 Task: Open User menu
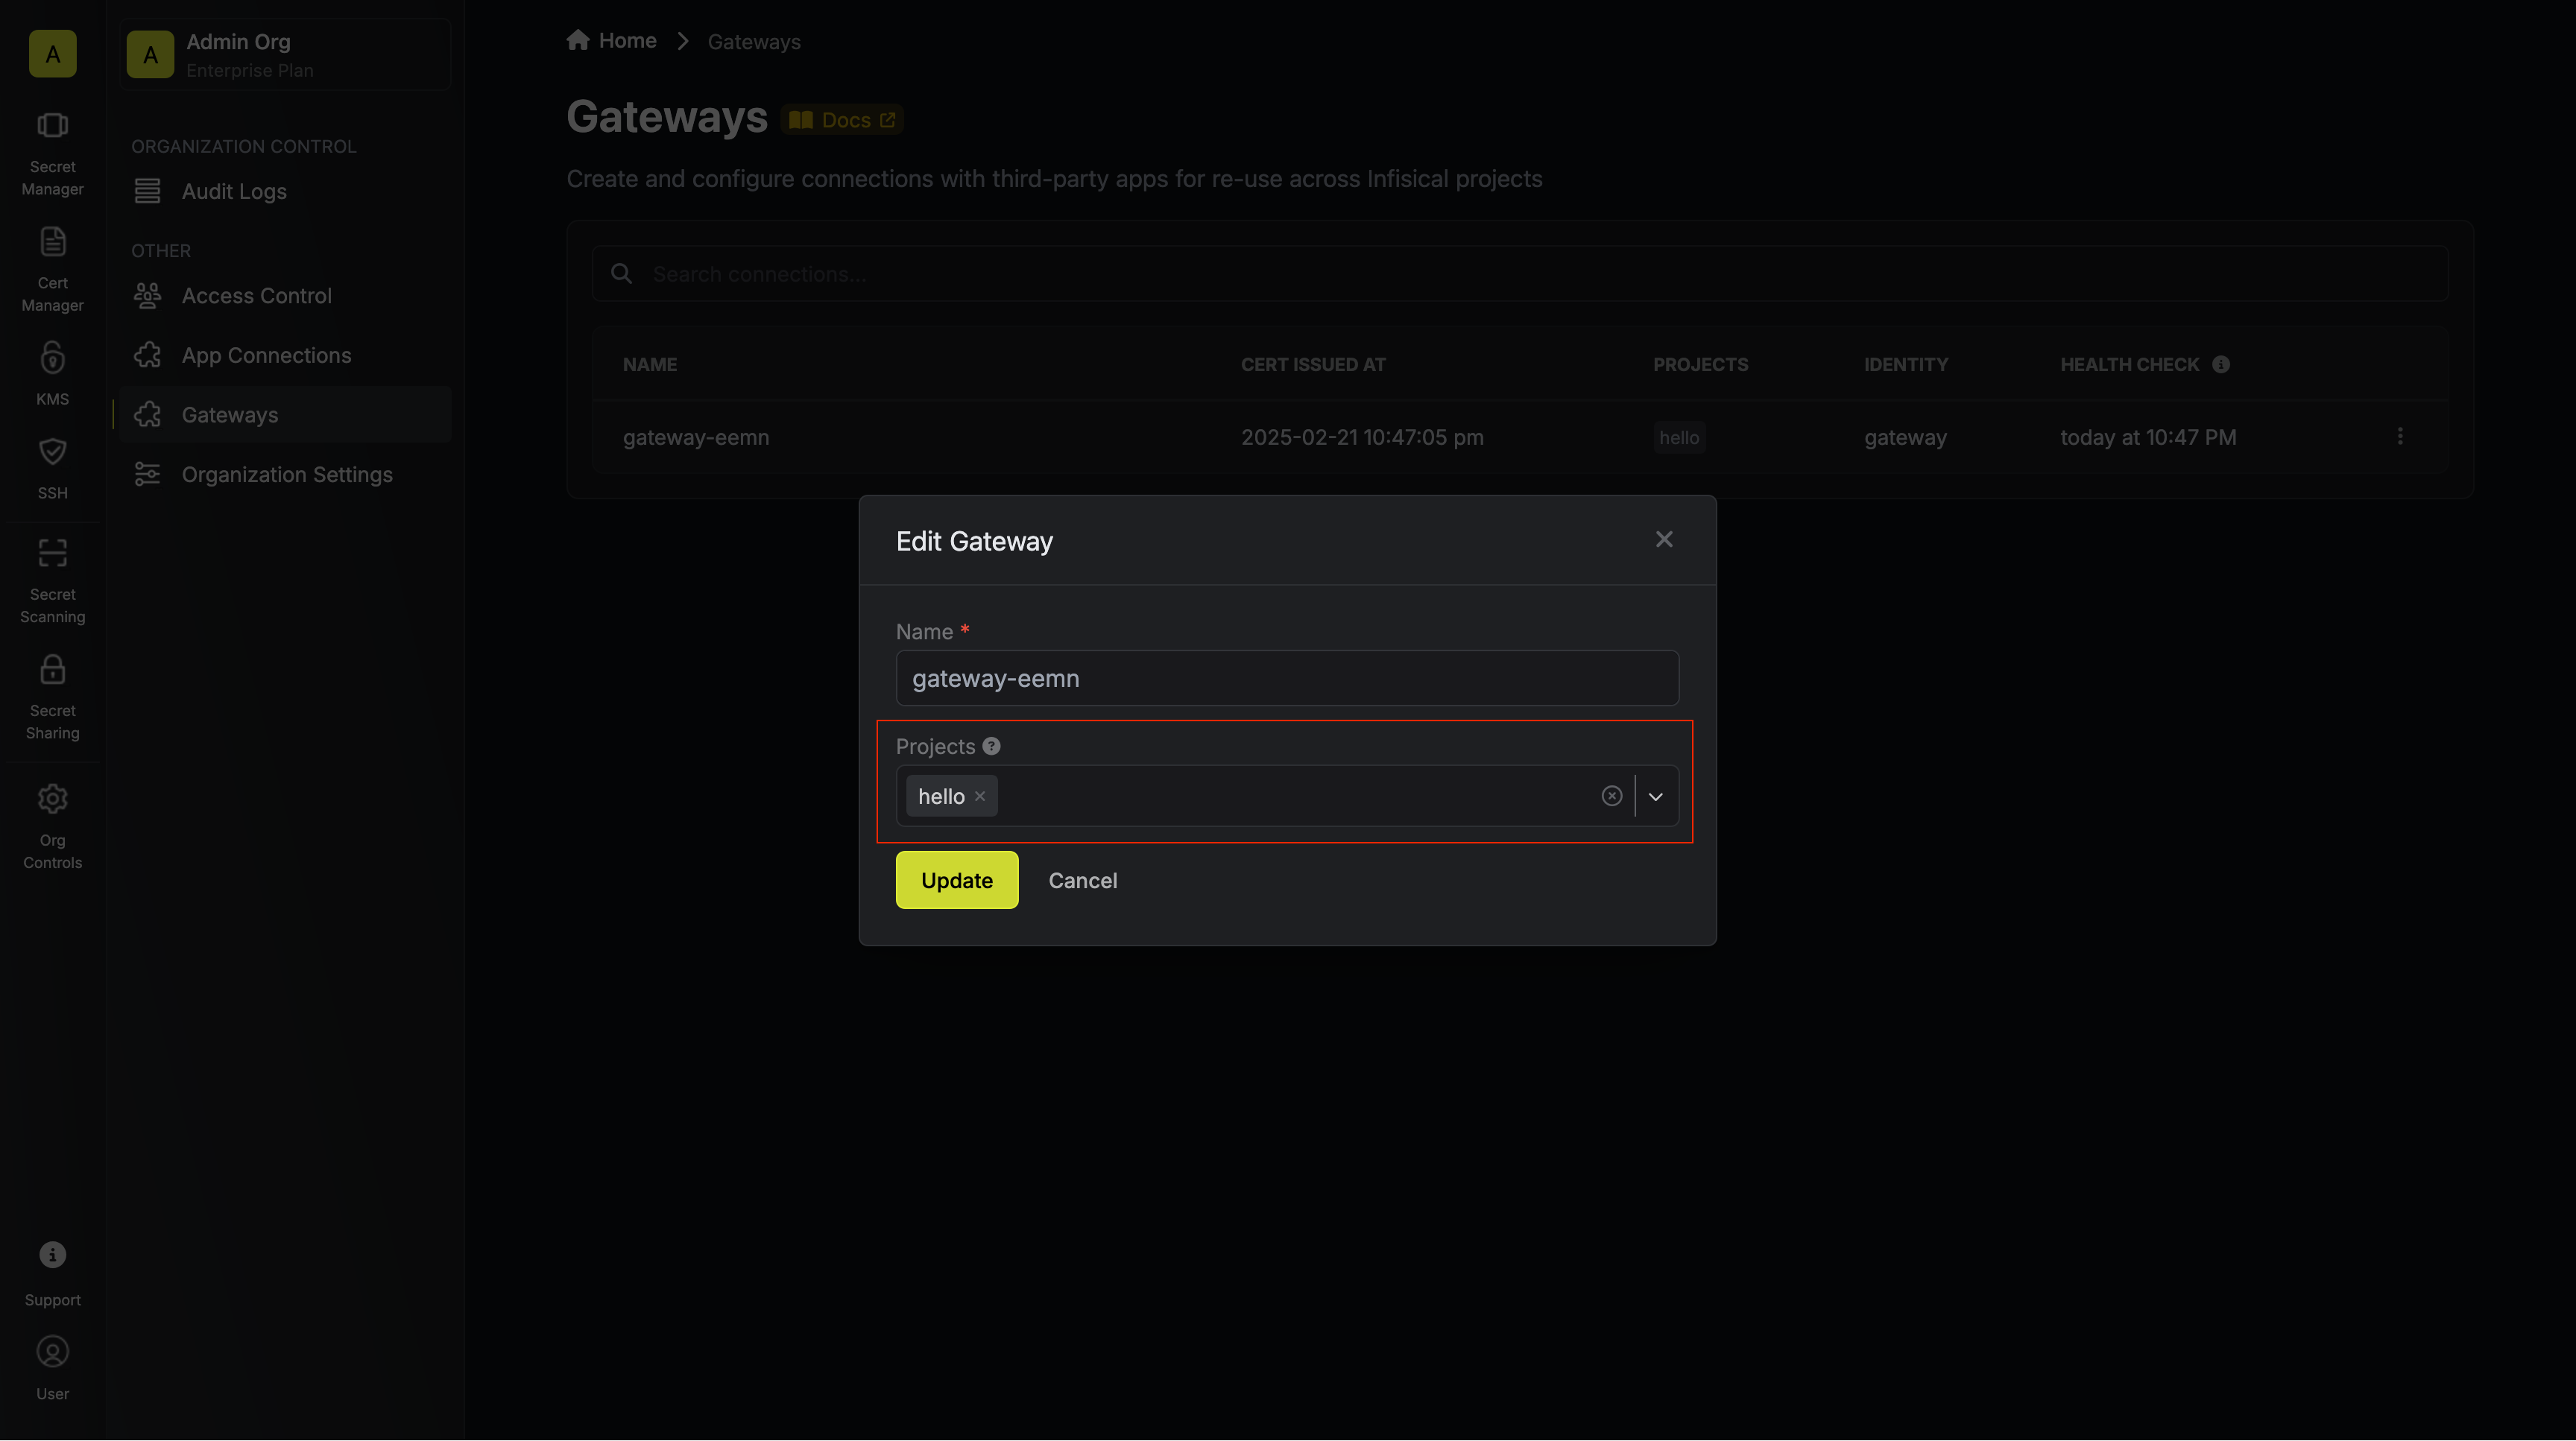click(x=52, y=1367)
